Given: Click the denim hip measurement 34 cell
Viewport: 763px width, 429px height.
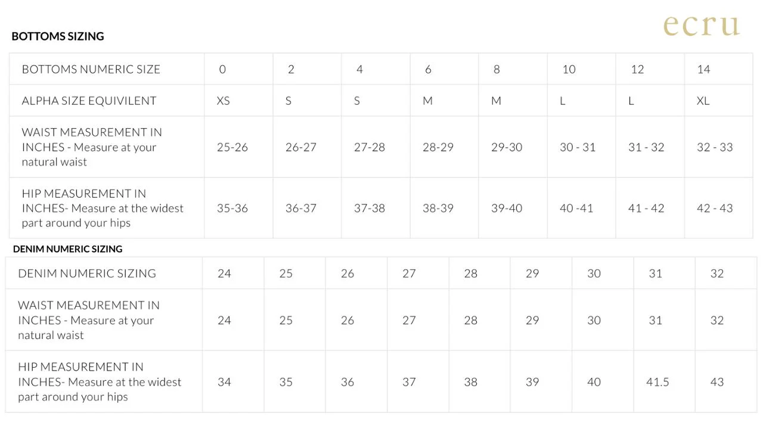Looking at the screenshot, I should 224,382.
